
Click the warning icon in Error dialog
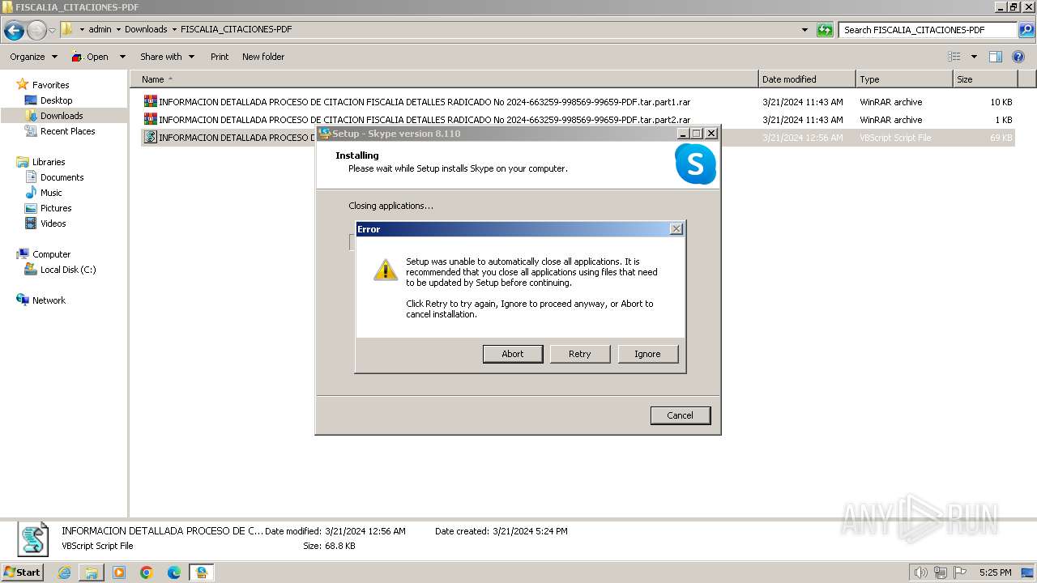tap(386, 270)
